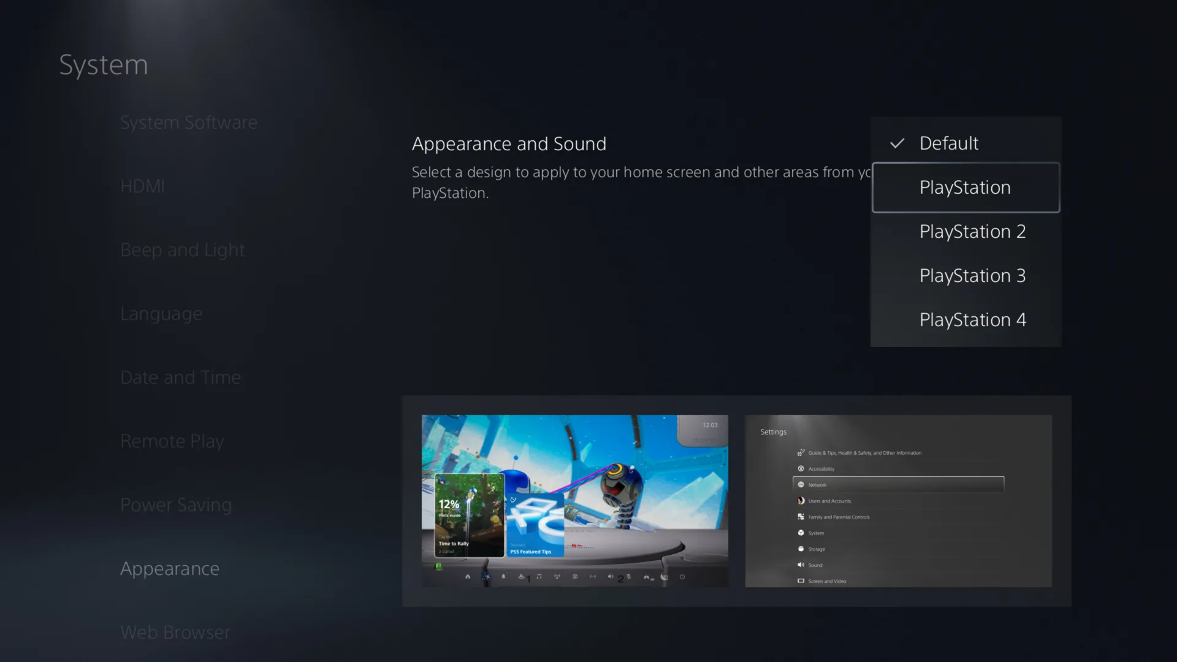Choose PlayStation 2 from the theme list
The width and height of the screenshot is (1177, 662).
[x=973, y=232]
